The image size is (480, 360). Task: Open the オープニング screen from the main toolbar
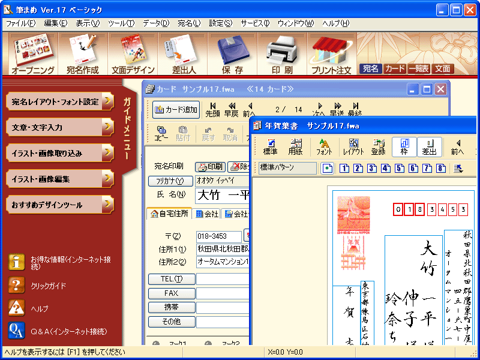33,54
